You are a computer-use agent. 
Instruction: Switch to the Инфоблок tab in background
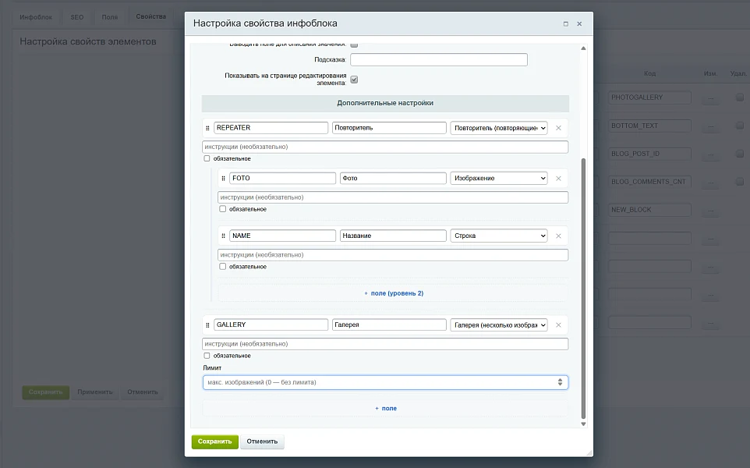pyautogui.click(x=36, y=17)
